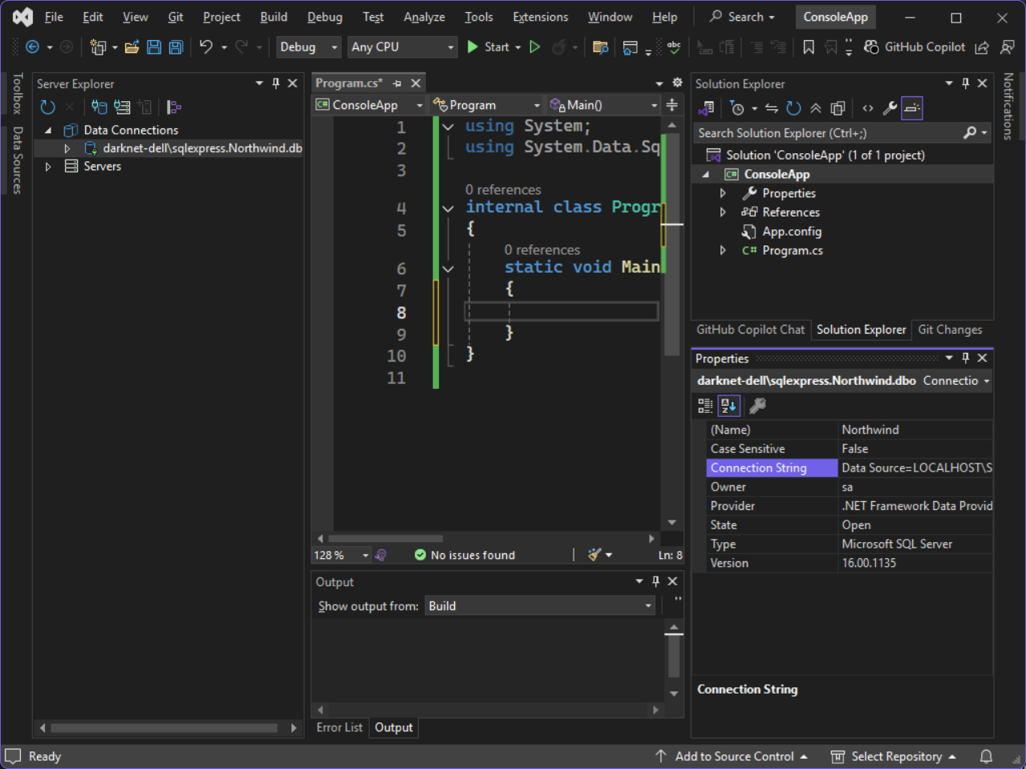This screenshot has height=769, width=1026.
Task: Click Collapse All in Solution Explorer toolbar
Action: pos(815,108)
